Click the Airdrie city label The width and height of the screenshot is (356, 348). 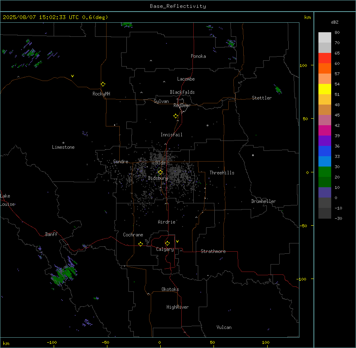pos(166,222)
